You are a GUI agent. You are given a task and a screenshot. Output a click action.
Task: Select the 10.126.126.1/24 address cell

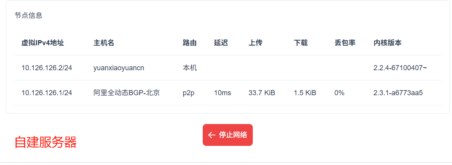pyautogui.click(x=47, y=93)
